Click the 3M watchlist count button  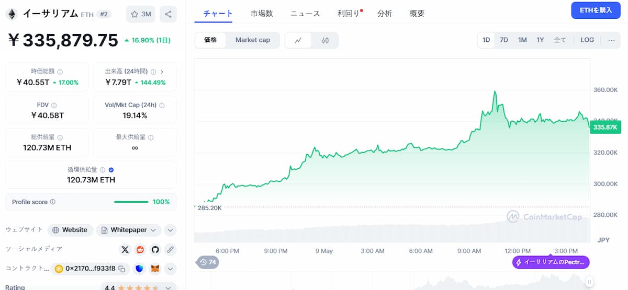pos(140,14)
